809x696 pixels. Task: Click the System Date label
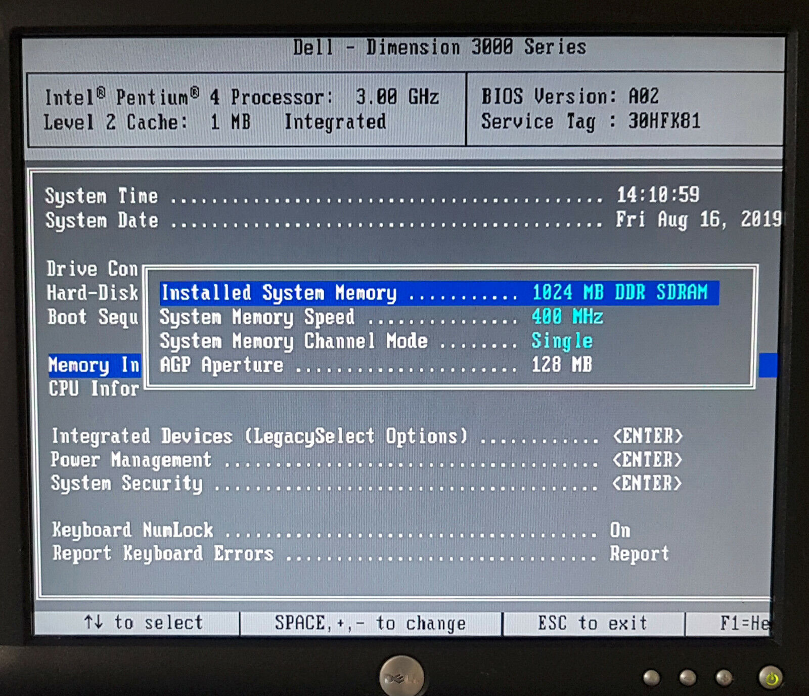[x=101, y=221]
